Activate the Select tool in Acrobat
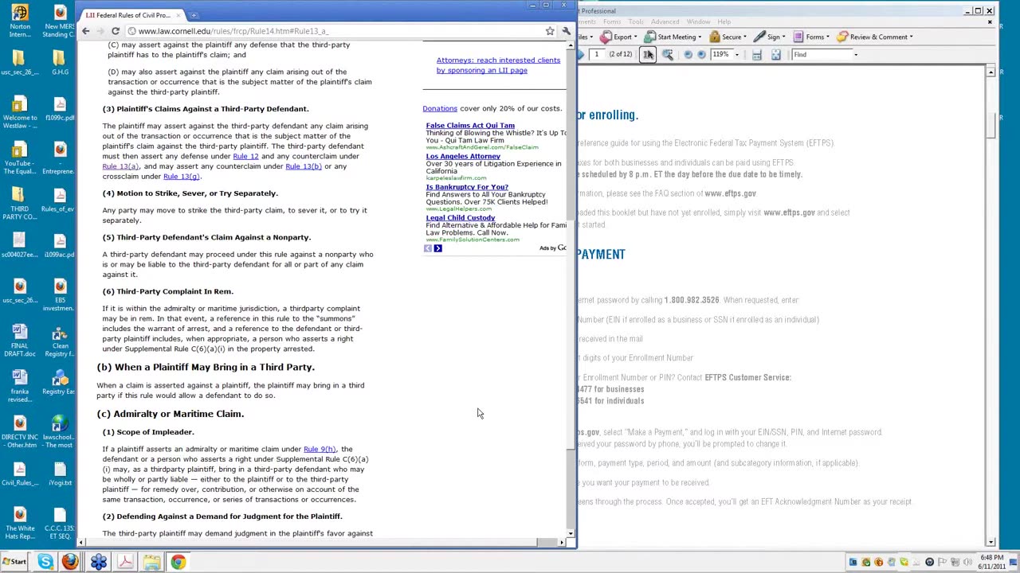This screenshot has width=1020, height=573. pos(648,54)
